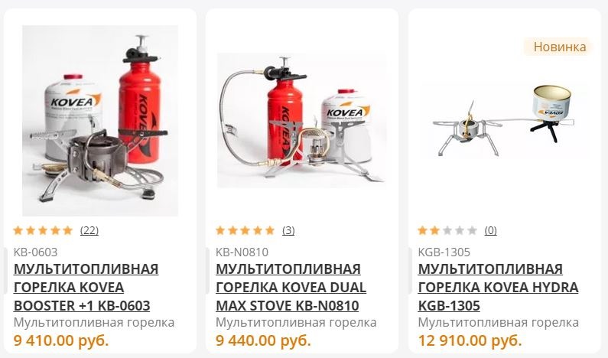The height and width of the screenshot is (358, 608).
Task: Select the 12 910.00 руб. price
Action: pyautogui.click(x=470, y=340)
